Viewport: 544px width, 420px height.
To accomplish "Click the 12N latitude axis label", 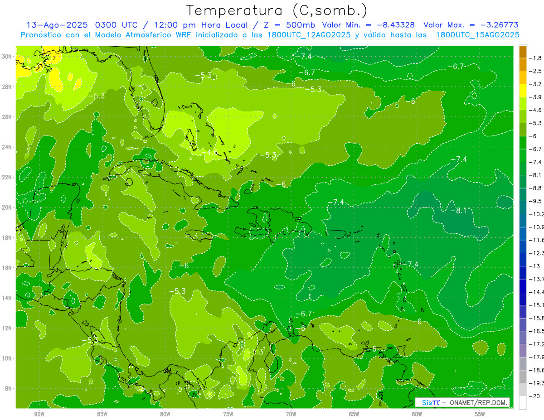I will [x=8, y=328].
